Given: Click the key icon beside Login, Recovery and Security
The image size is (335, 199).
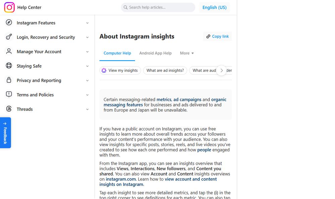Looking at the screenshot, I should pyautogui.click(x=9, y=37).
